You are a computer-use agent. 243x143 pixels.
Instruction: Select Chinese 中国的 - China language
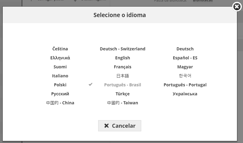coord(60,103)
